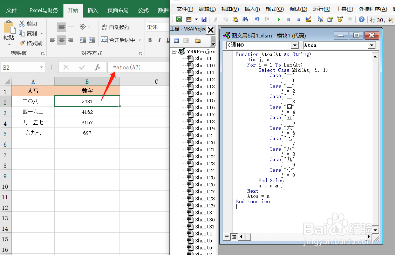Viewport: 395px width, 255px height.
Task: Switch to the 插入 ribbon tab
Action: (93, 11)
